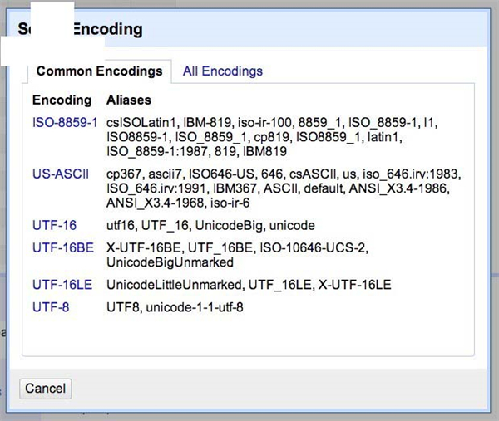This screenshot has width=499, height=421.
Task: Choose the ISO-8859-1 encoding link
Action: pos(65,122)
